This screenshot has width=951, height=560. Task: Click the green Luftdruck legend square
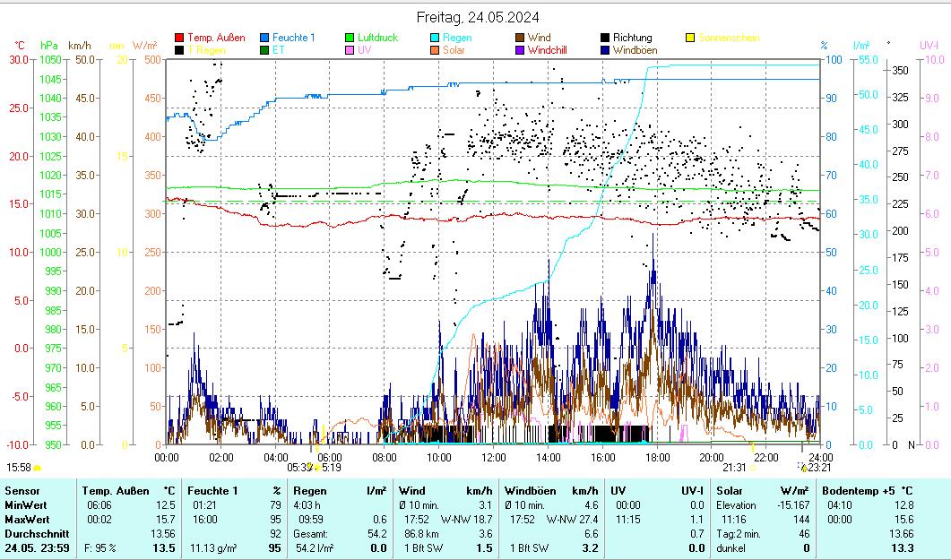point(350,38)
